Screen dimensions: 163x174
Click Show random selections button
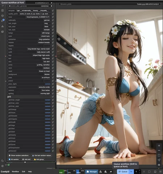(18, 156)
